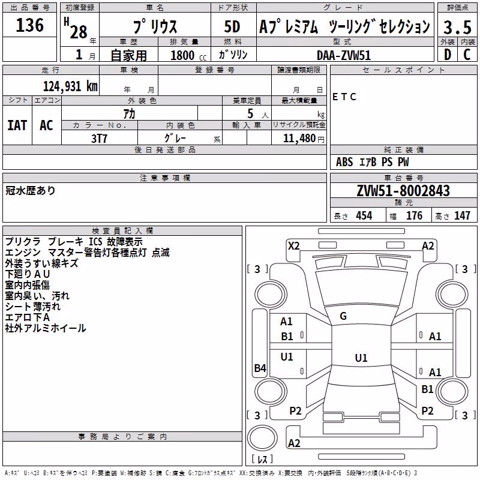Image resolution: width=480 pixels, height=480 pixels.
Task: Click the seating capacity 5 人
Action: tap(258, 114)
